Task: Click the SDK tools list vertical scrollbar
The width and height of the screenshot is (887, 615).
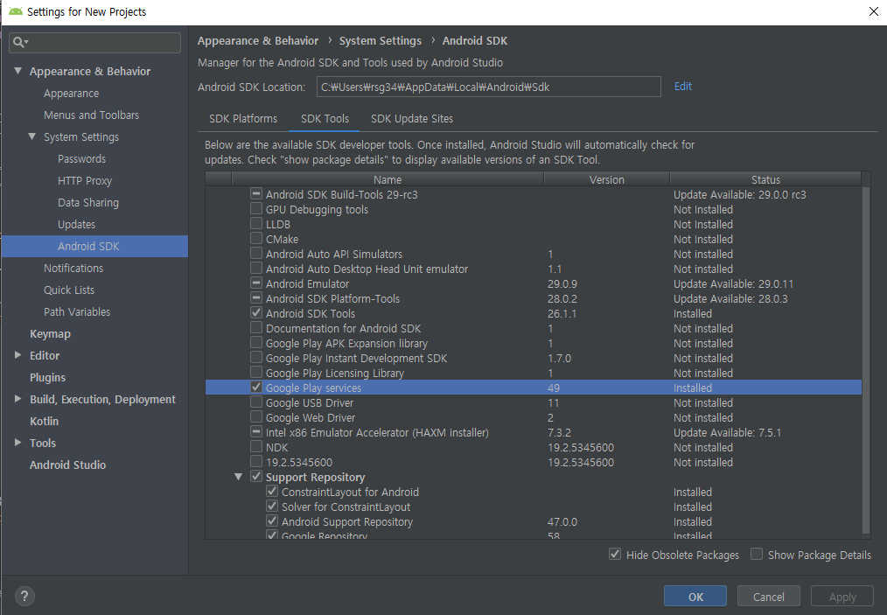Action: tap(865, 360)
